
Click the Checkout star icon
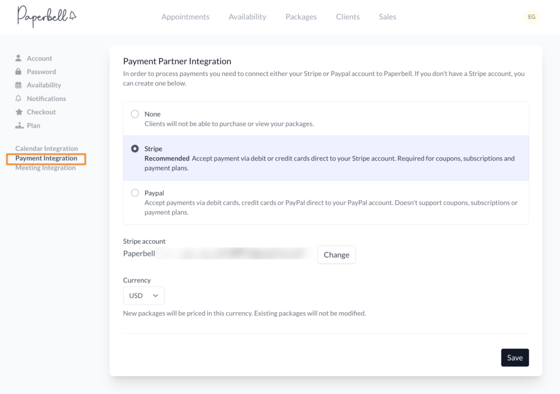point(19,112)
